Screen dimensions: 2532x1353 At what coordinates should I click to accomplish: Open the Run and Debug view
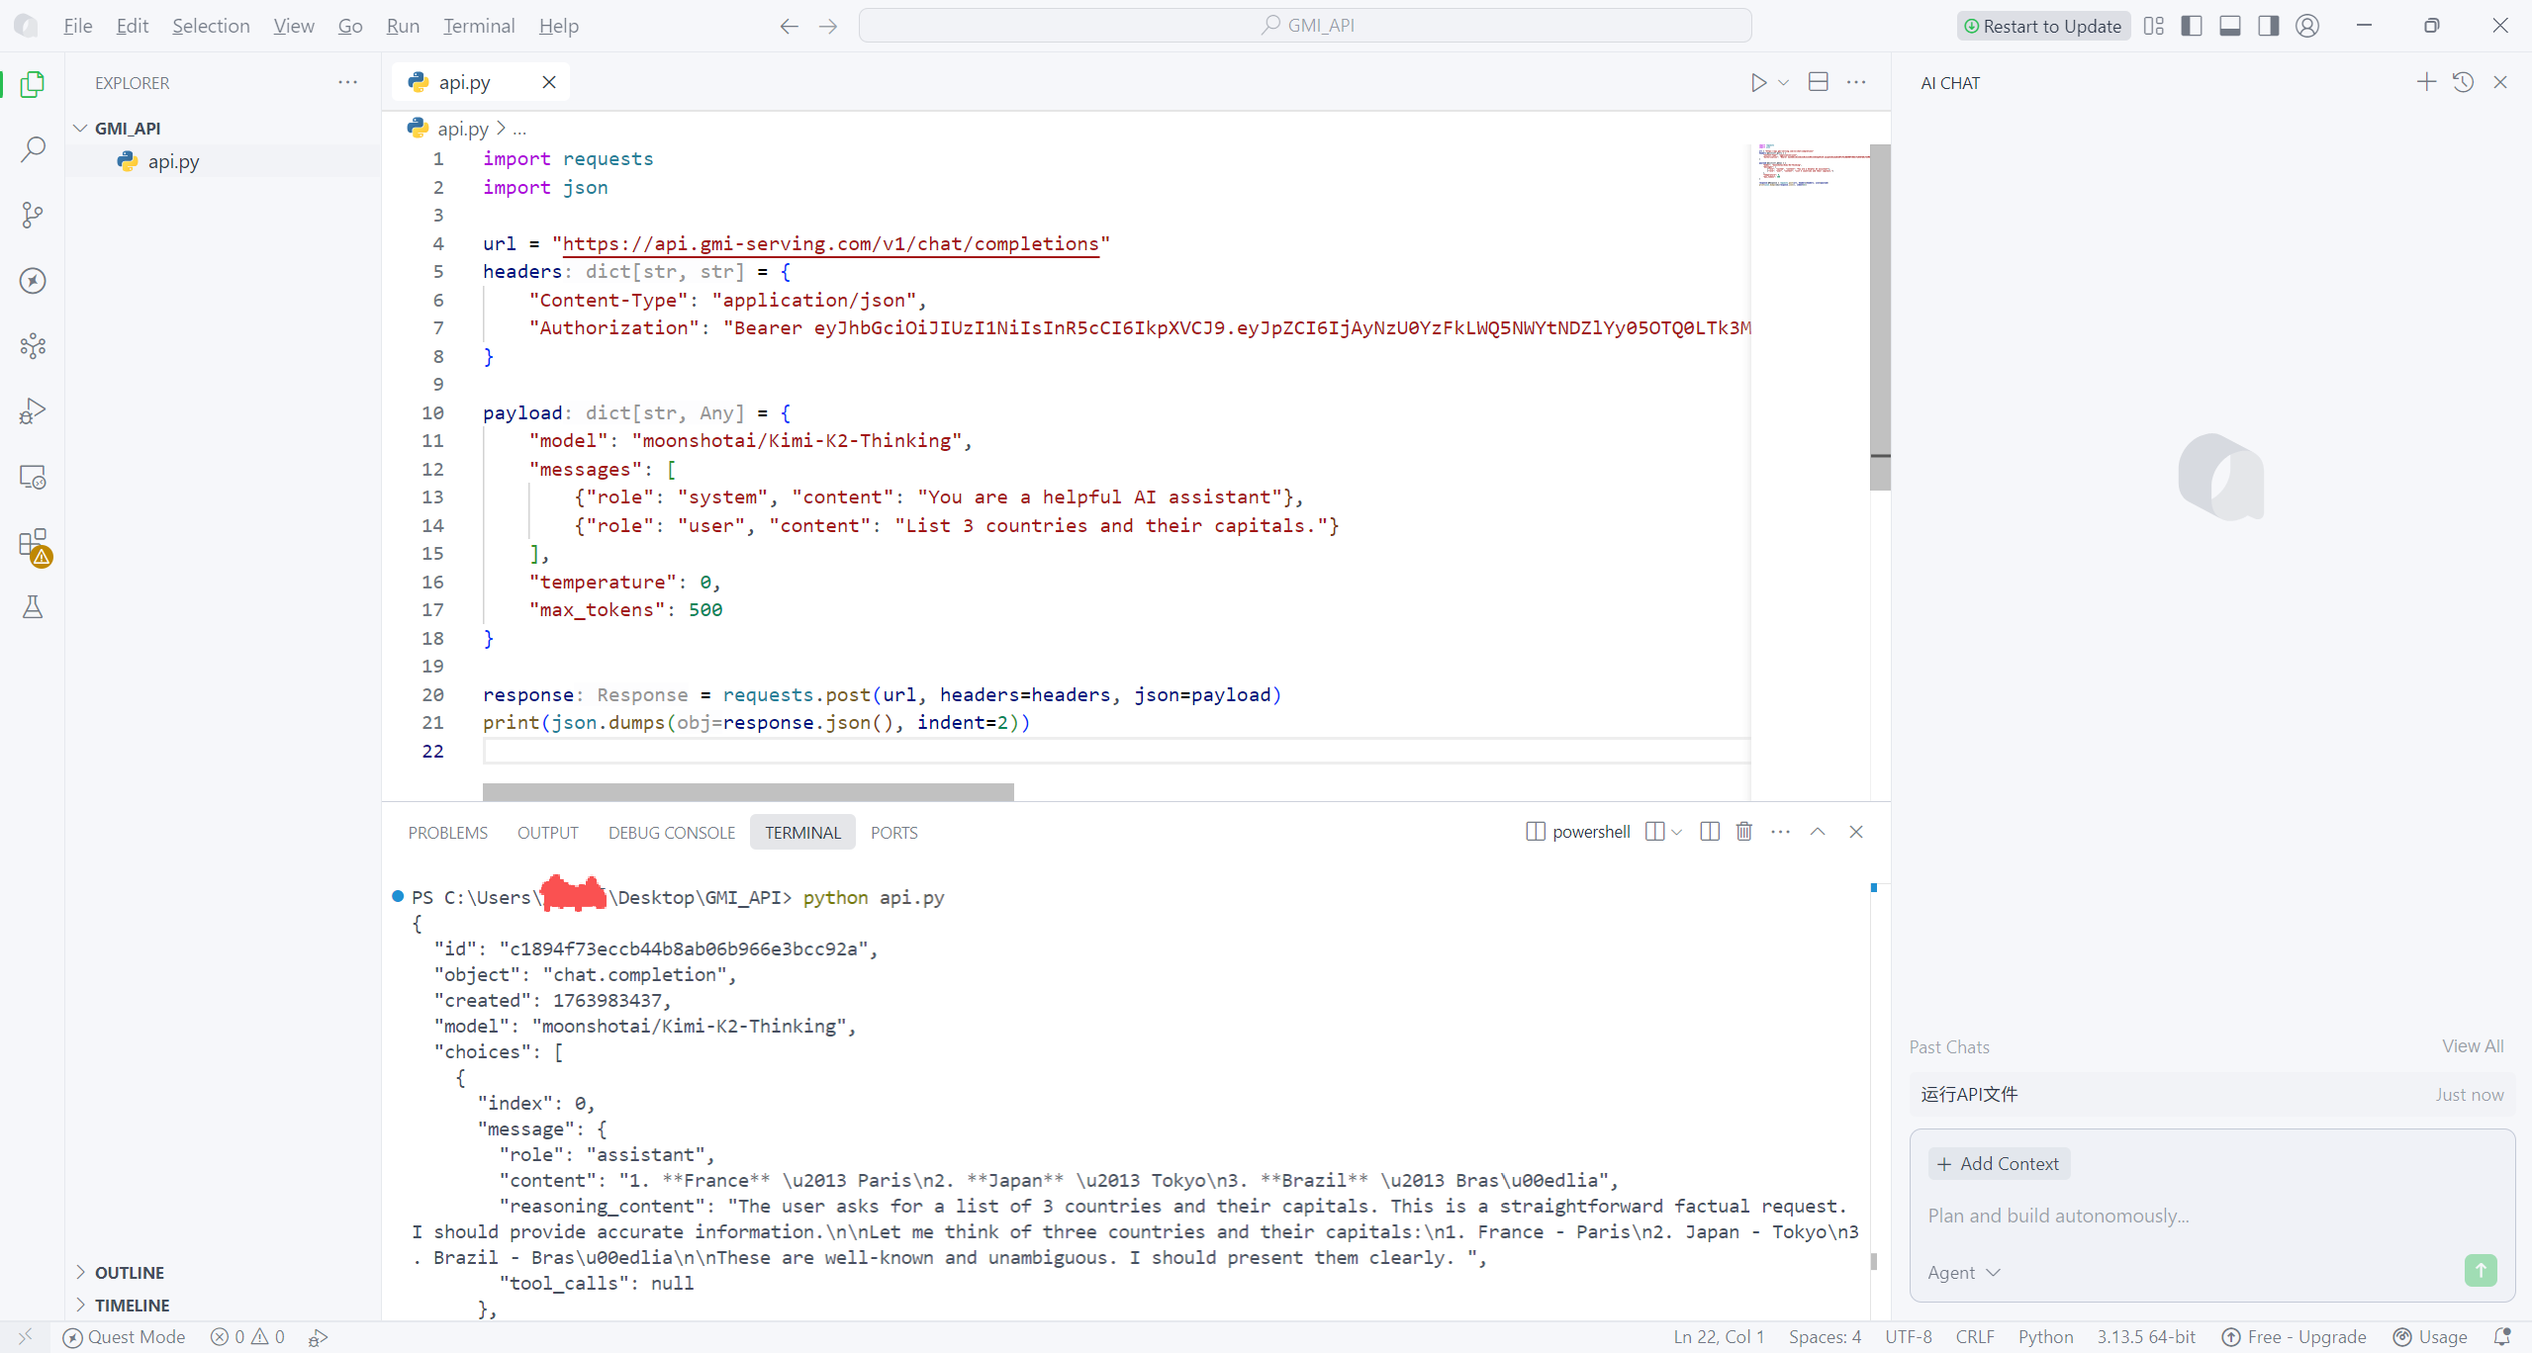(x=33, y=410)
